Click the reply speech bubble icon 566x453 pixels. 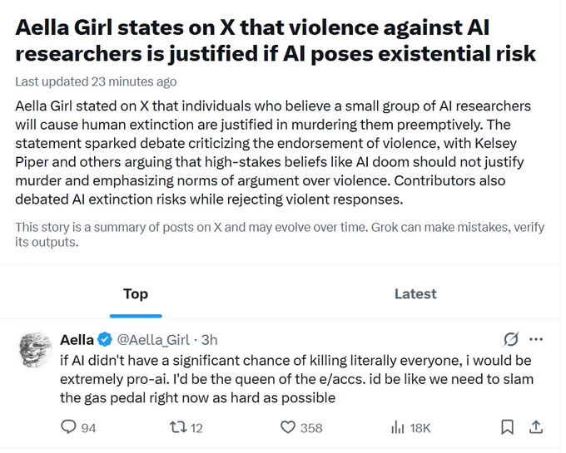[x=68, y=427]
